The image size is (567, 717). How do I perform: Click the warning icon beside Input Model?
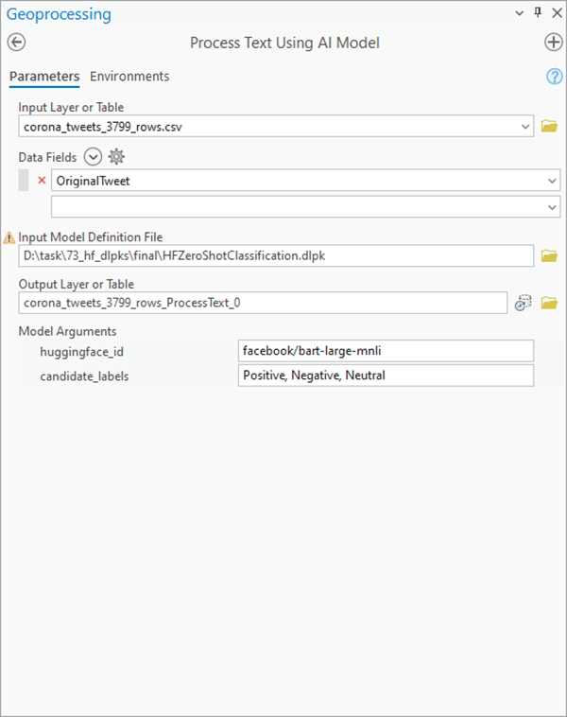(9, 237)
